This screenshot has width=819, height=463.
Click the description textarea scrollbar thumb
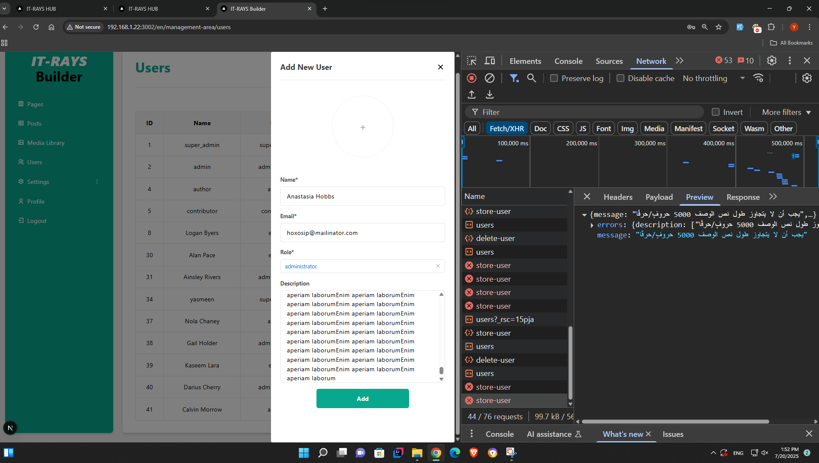[441, 370]
